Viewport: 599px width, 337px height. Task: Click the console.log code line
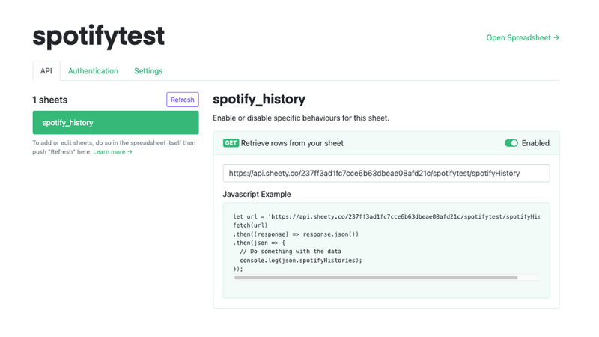pyautogui.click(x=301, y=261)
